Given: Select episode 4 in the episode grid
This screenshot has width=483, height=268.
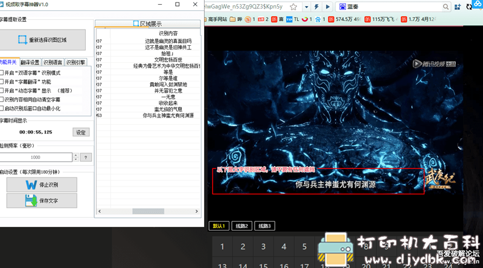Looking at the screenshot, I should pos(284,246).
